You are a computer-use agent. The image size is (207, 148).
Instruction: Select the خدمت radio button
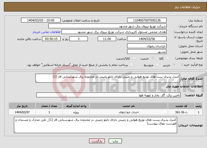pyautogui.click(x=153, y=58)
